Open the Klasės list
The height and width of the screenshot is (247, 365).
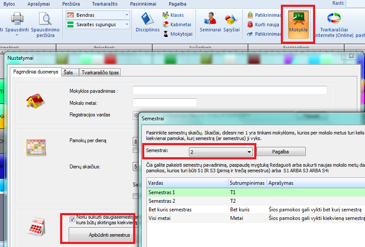[x=173, y=15]
